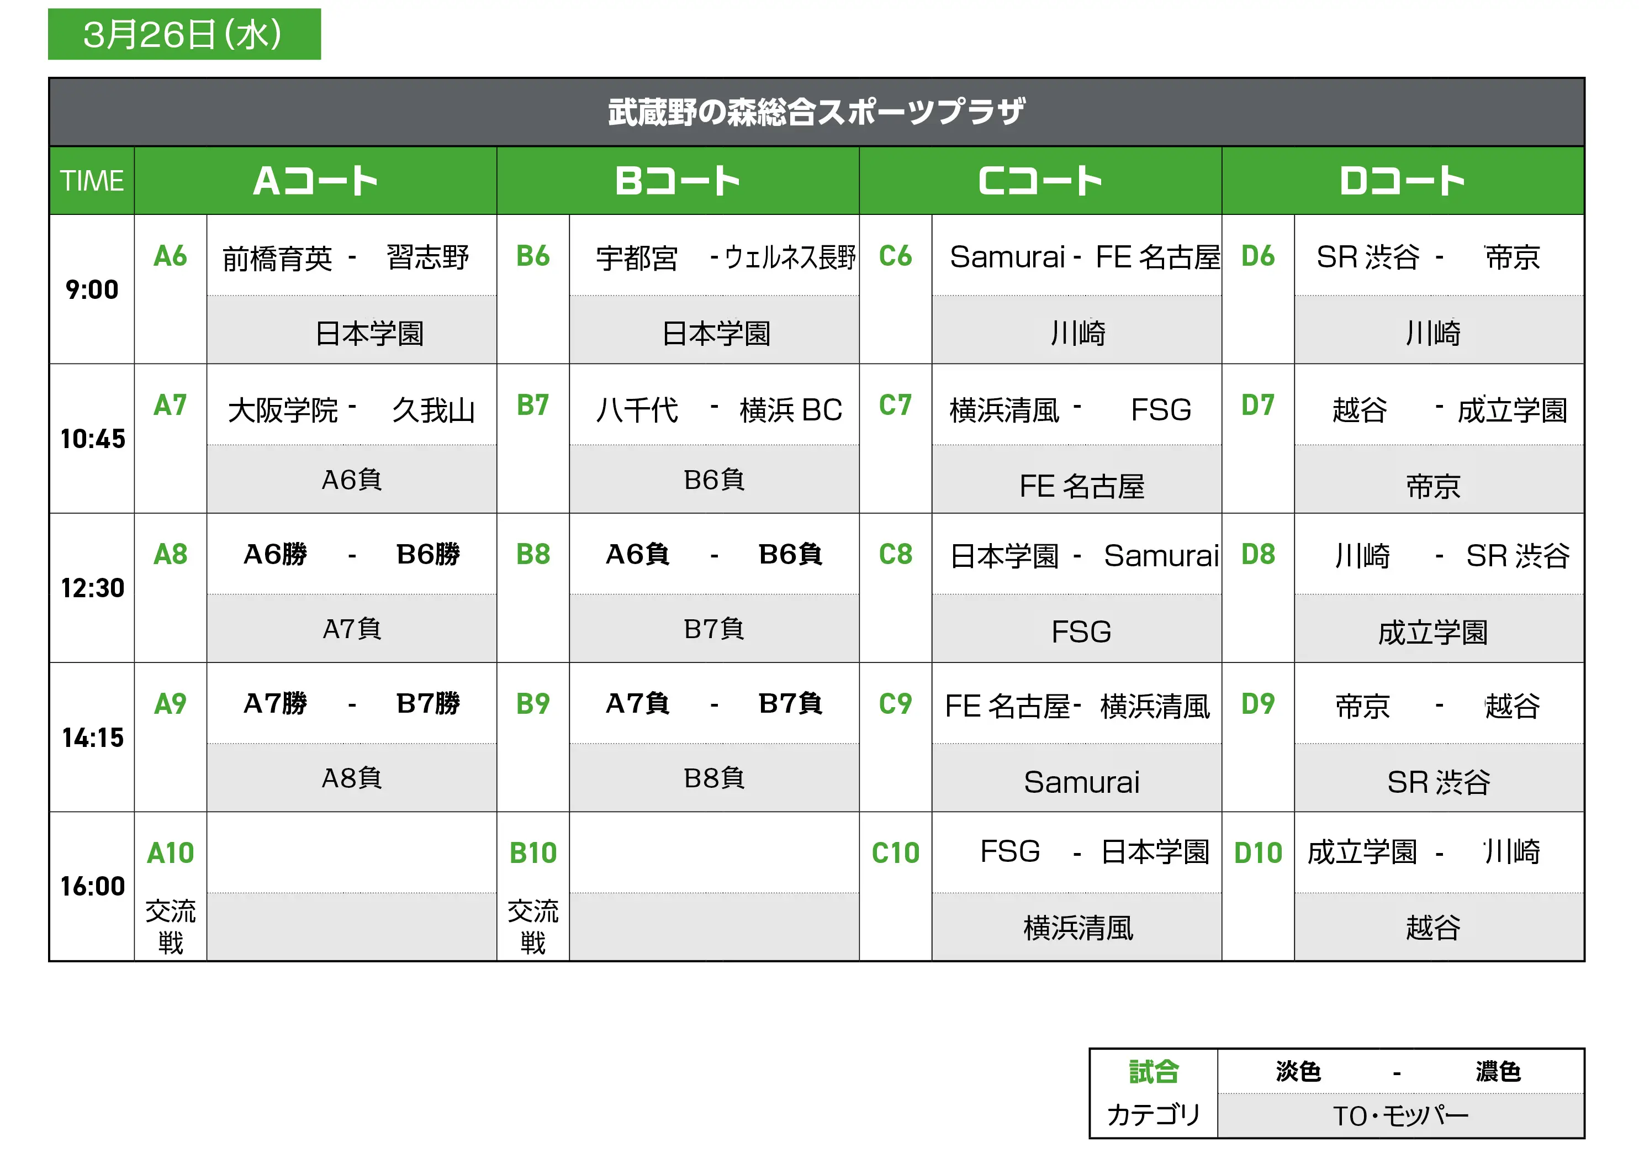Viewport: 1639px width, 1174px height.
Task: Select team ウェルネス長野 in game B6
Action: 790,257
